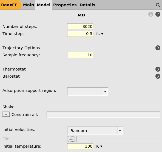Edit the Sample frequency field

[x=80, y=55]
